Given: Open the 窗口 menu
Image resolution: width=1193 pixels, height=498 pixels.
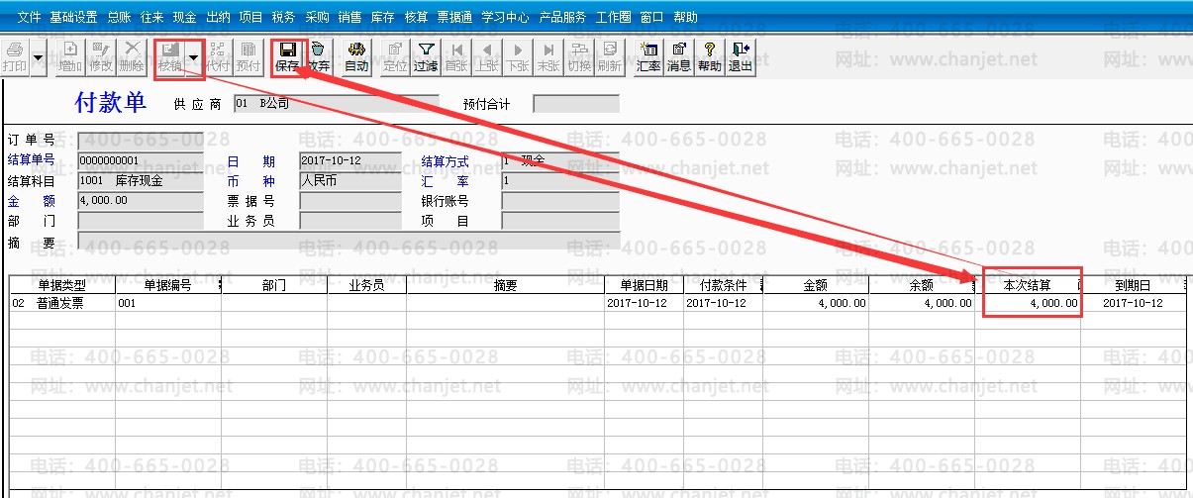Looking at the screenshot, I should 651,17.
